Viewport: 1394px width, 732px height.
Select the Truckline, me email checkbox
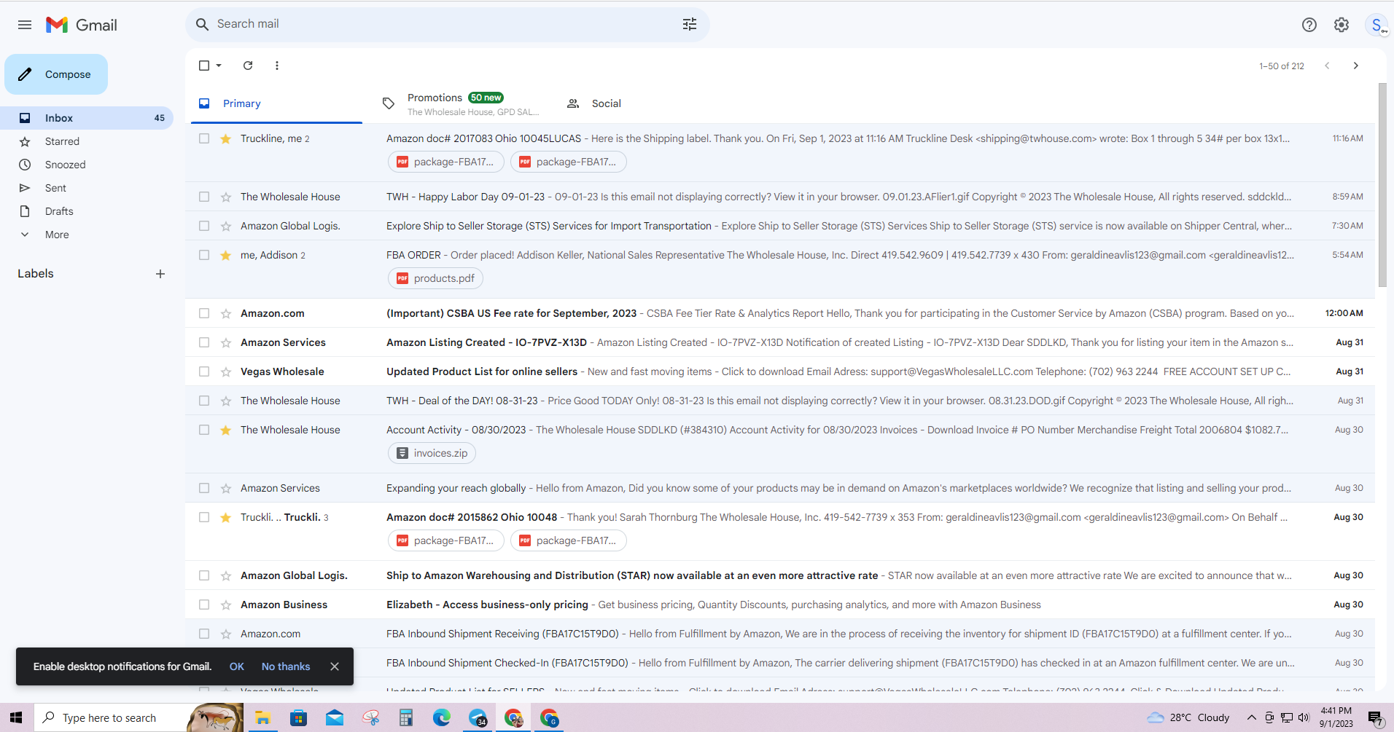[x=204, y=138]
